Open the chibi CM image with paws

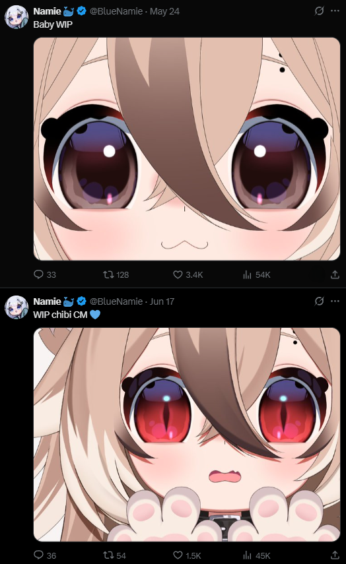tap(186, 435)
